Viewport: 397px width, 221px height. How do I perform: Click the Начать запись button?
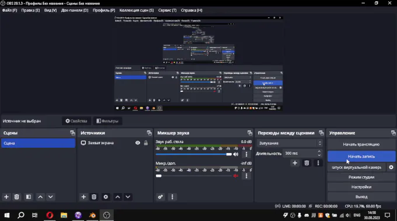(361, 156)
